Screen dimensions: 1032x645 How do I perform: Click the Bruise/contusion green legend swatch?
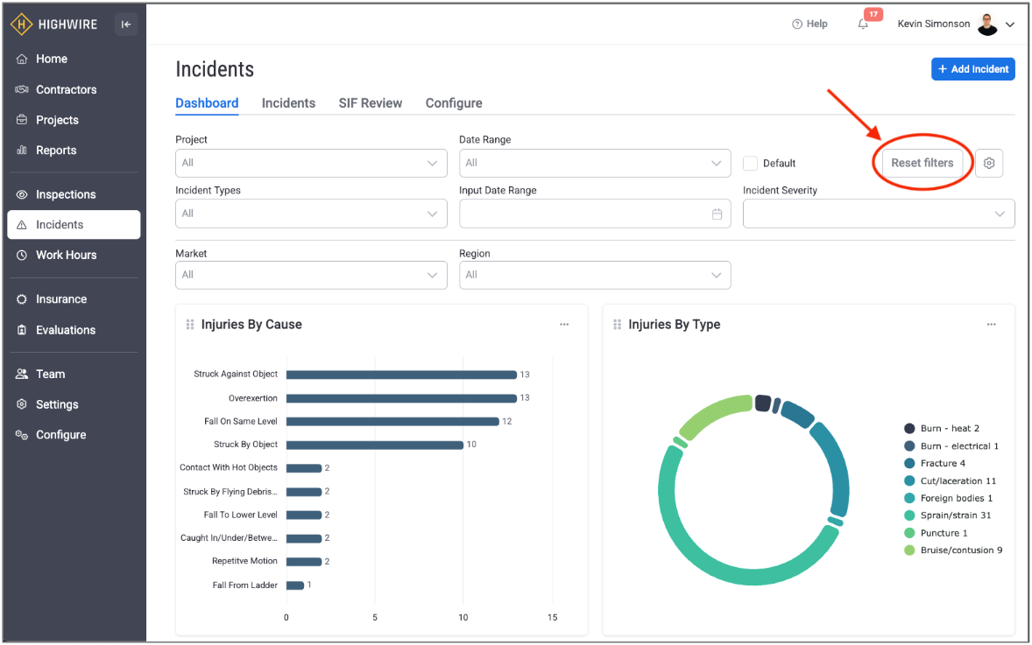click(909, 550)
